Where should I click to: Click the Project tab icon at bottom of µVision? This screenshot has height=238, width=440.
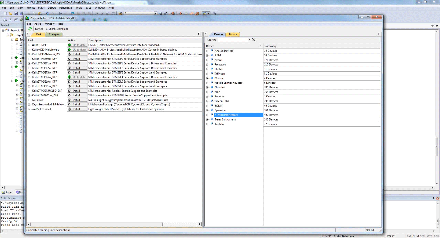[x=3, y=192]
